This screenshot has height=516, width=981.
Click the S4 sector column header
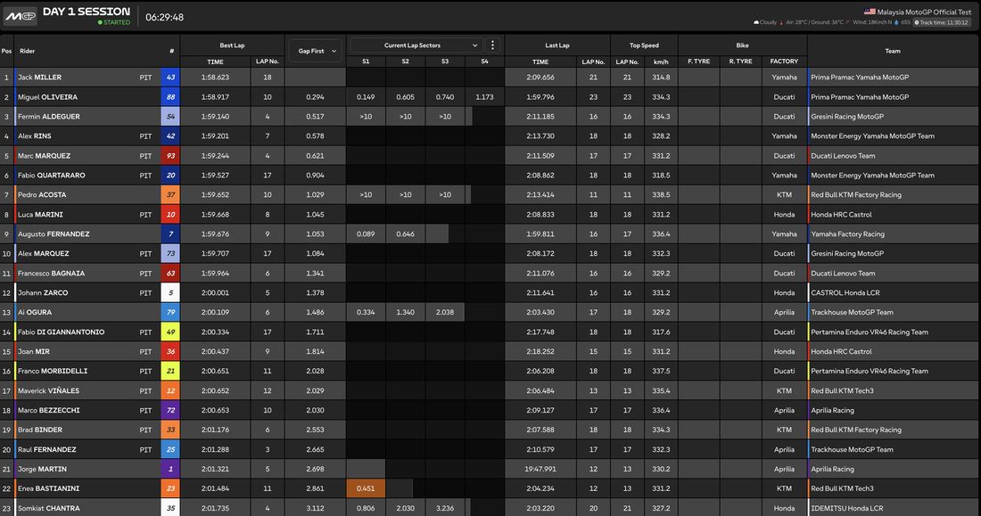tap(485, 61)
